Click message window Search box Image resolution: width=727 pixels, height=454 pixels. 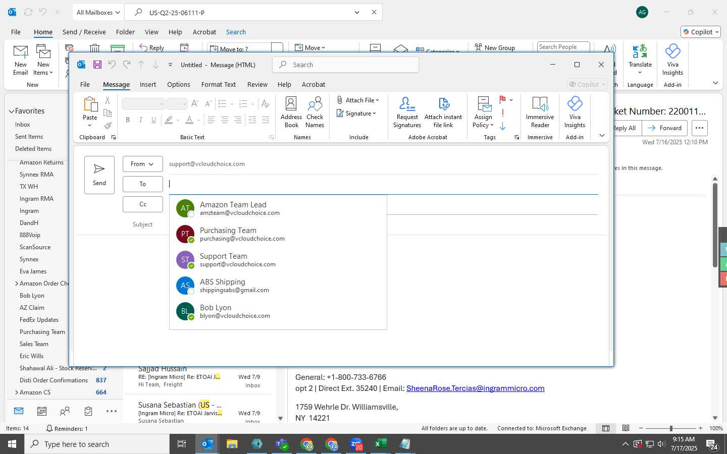click(x=345, y=65)
